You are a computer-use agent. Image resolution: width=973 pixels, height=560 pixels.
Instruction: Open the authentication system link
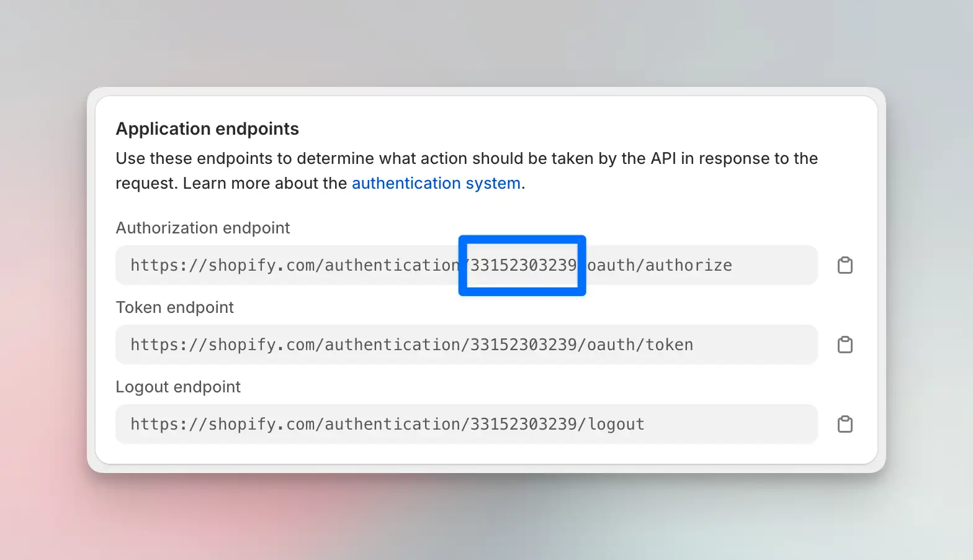(x=436, y=184)
